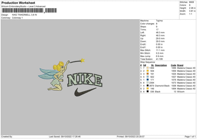Screen dimensions: 197x139
Task: Click stitch count "2394"
Action: click(152, 83)
